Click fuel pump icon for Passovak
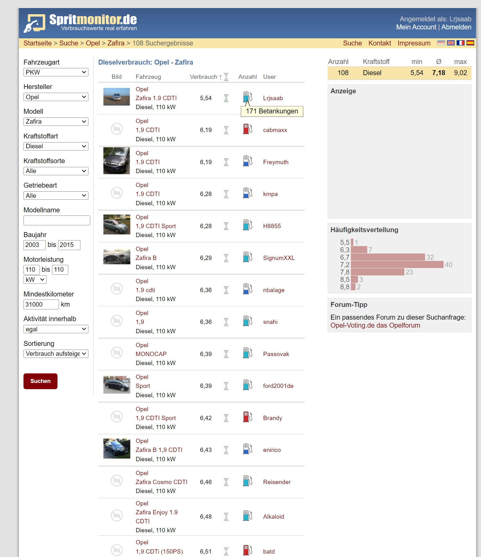 point(248,353)
